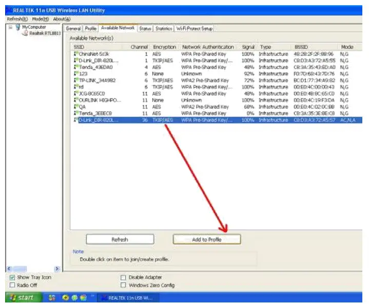Select the JCG-BC65C0 network name

click(x=92, y=94)
